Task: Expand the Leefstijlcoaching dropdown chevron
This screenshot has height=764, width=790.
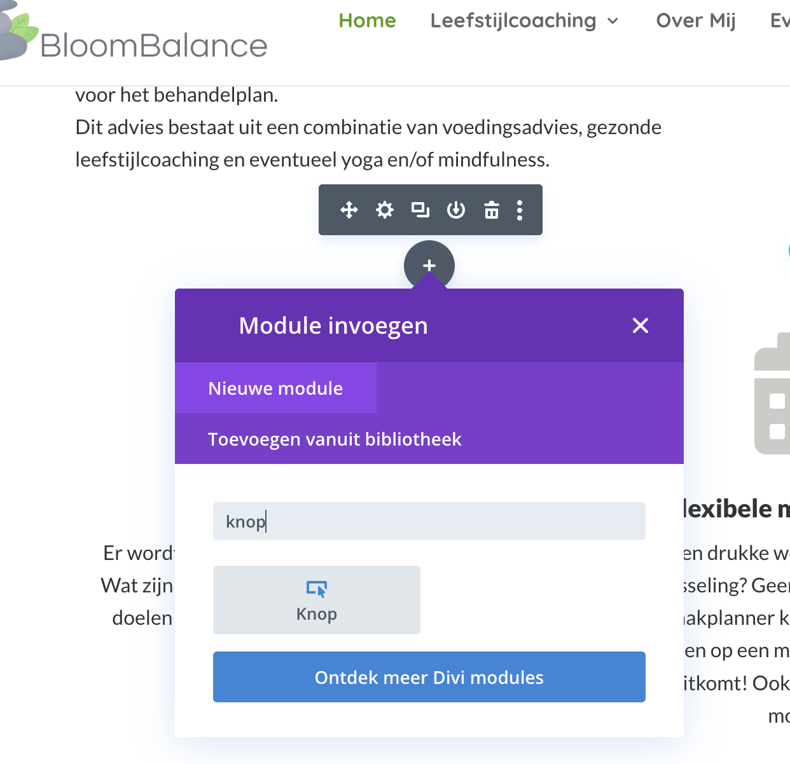Action: click(x=613, y=21)
